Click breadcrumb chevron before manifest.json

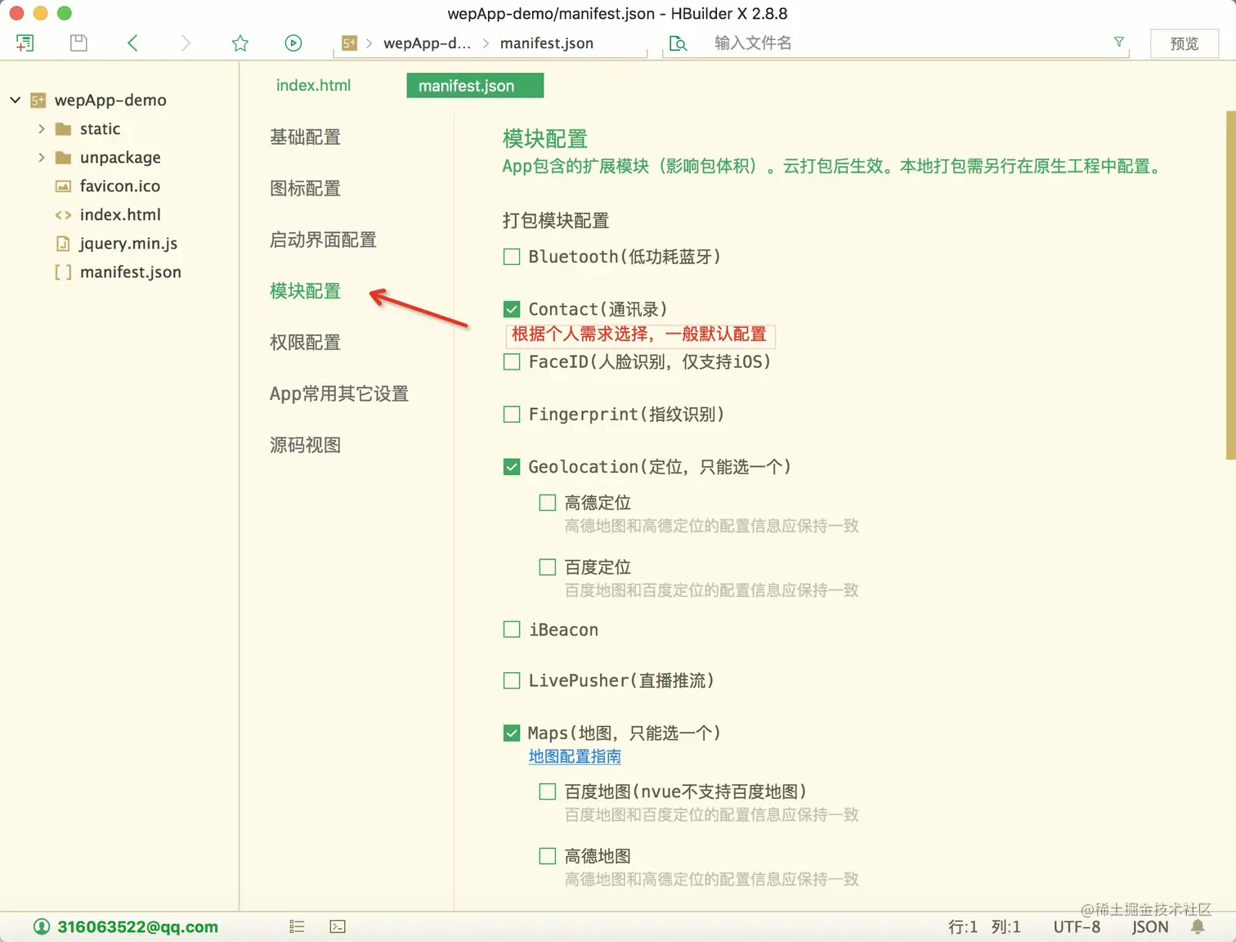tap(486, 43)
